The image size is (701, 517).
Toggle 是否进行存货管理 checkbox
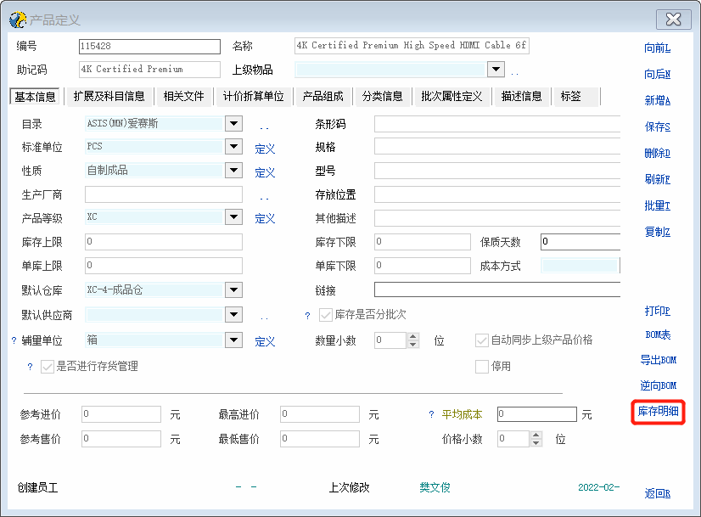(46, 367)
